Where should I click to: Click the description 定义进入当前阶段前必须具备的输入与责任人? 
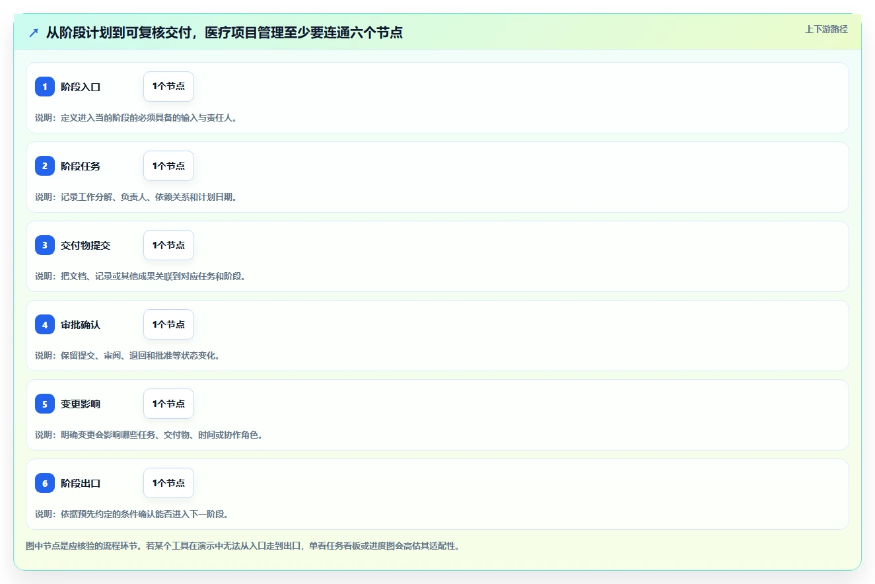[136, 118]
